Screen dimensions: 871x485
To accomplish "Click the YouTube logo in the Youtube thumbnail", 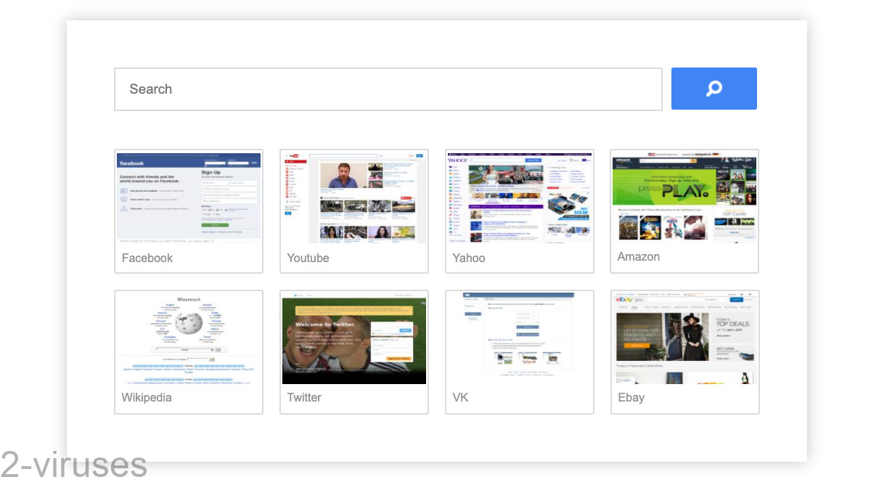I will (295, 155).
